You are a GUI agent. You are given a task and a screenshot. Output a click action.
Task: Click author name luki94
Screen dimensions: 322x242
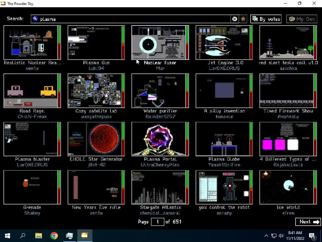tap(96, 68)
